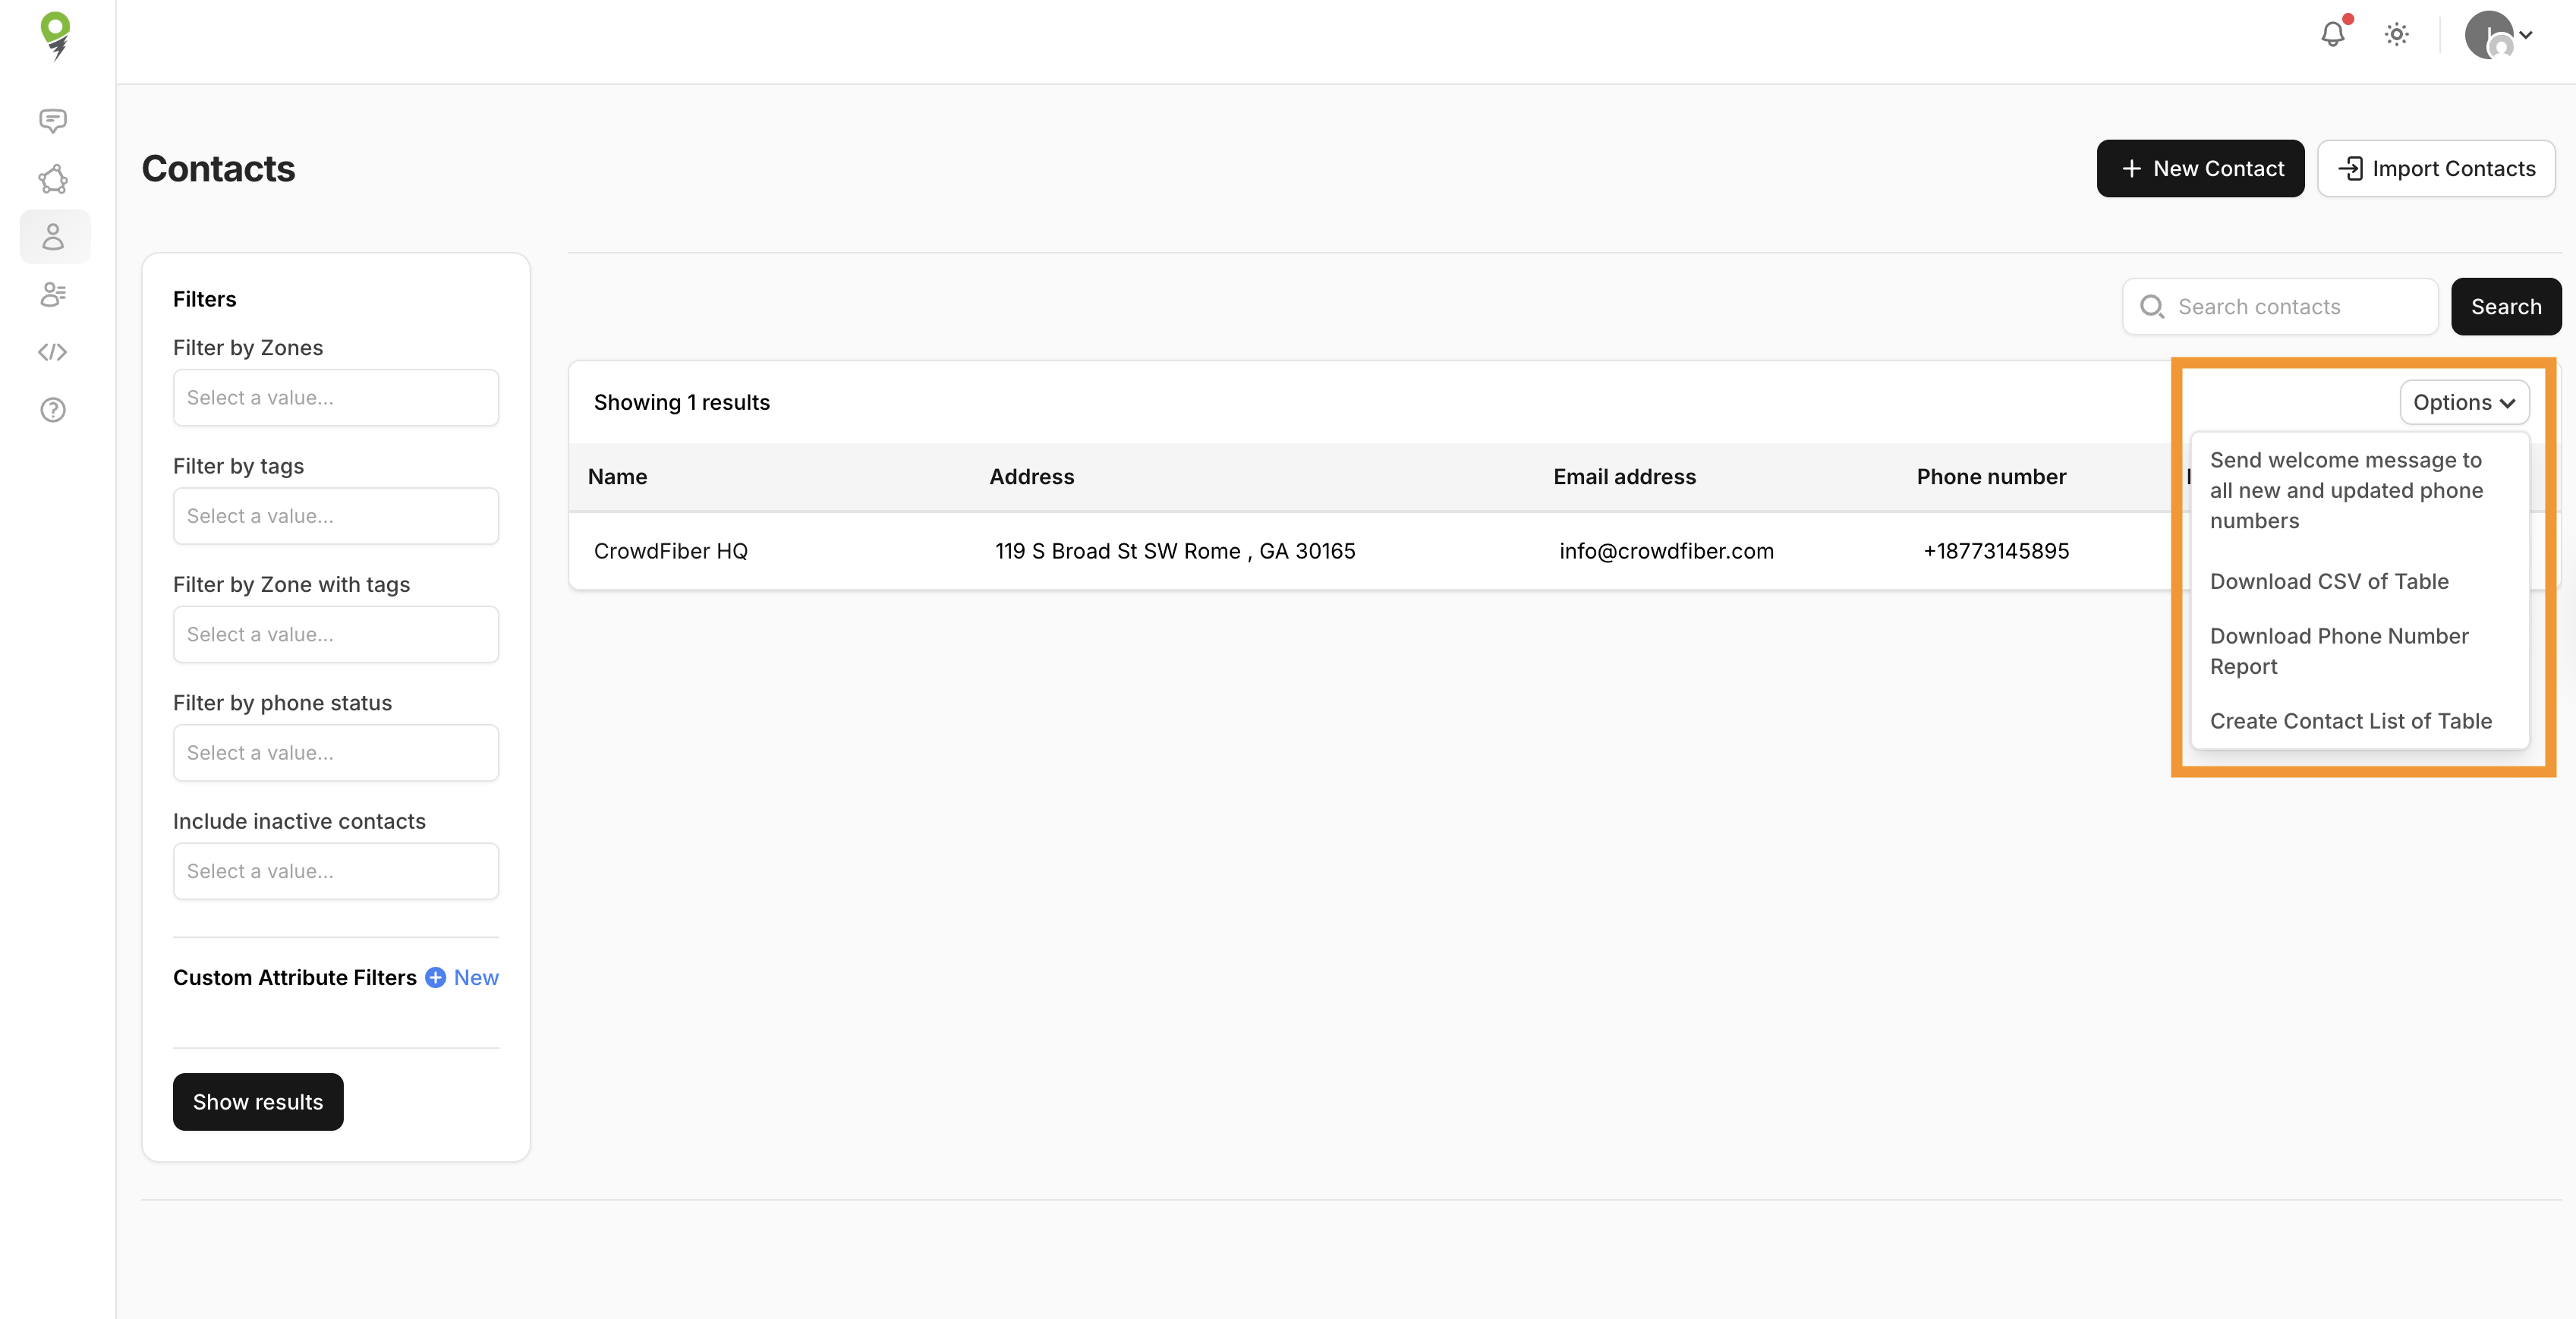Open the contact lists sidebar icon
2576x1319 pixels.
[x=53, y=294]
